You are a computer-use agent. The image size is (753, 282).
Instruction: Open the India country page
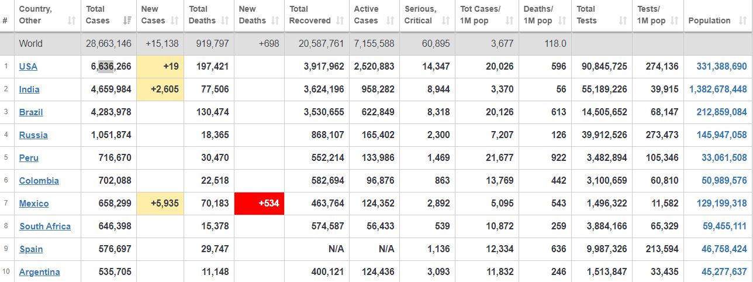click(x=29, y=89)
